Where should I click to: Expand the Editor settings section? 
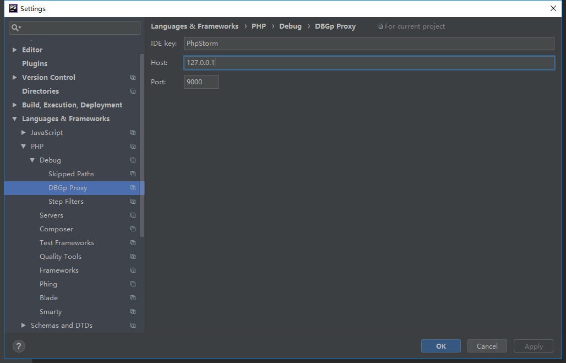coord(15,50)
